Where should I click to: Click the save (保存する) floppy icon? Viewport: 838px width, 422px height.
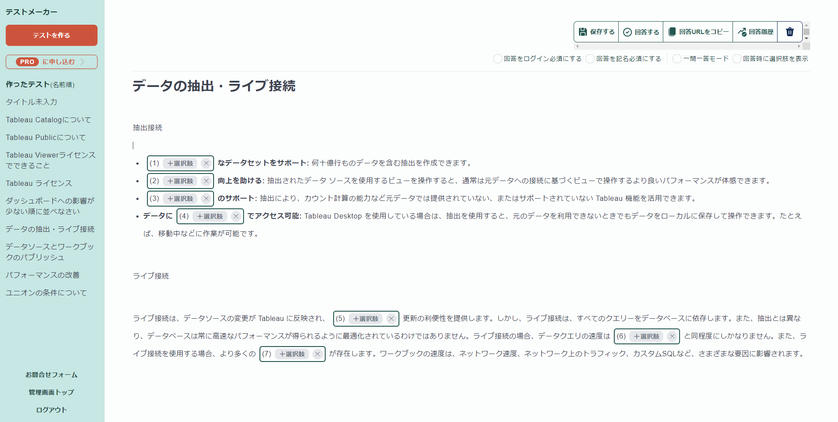[x=583, y=32]
